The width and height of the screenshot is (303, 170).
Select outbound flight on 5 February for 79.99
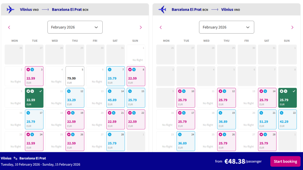pyautogui.click(x=75, y=76)
